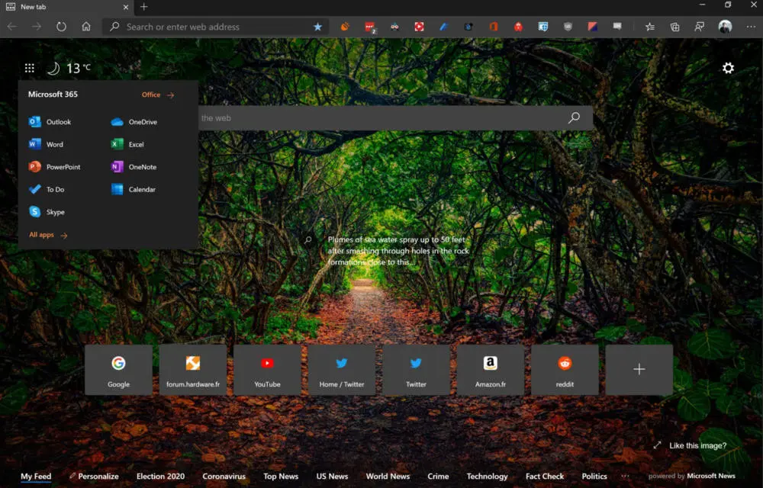Select the Technology news tab
The image size is (763, 488).
coord(487,477)
